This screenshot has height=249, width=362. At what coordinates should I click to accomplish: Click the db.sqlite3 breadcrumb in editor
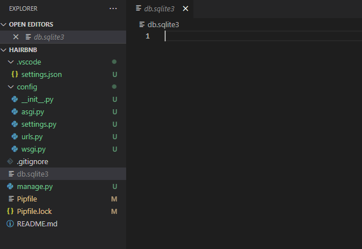(x=163, y=24)
